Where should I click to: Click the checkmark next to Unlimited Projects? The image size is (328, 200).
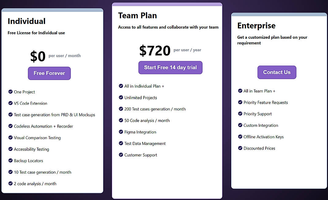point(121,97)
